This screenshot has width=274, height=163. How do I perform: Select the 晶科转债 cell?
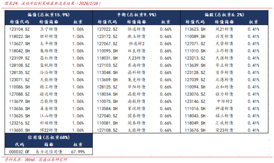[x=136, y=73]
